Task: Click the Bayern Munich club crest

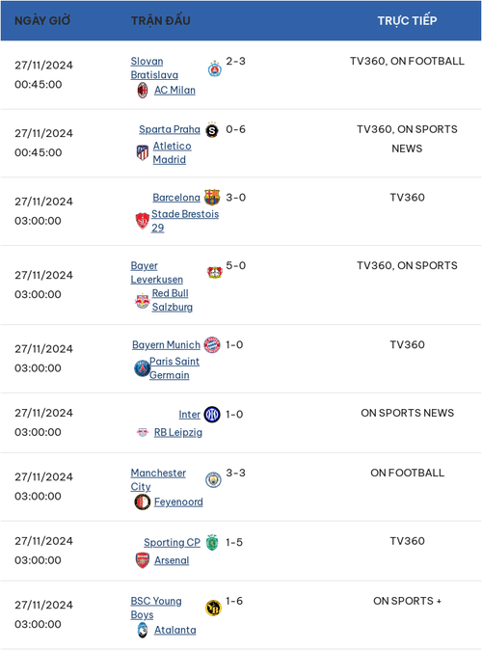Action: (x=212, y=344)
